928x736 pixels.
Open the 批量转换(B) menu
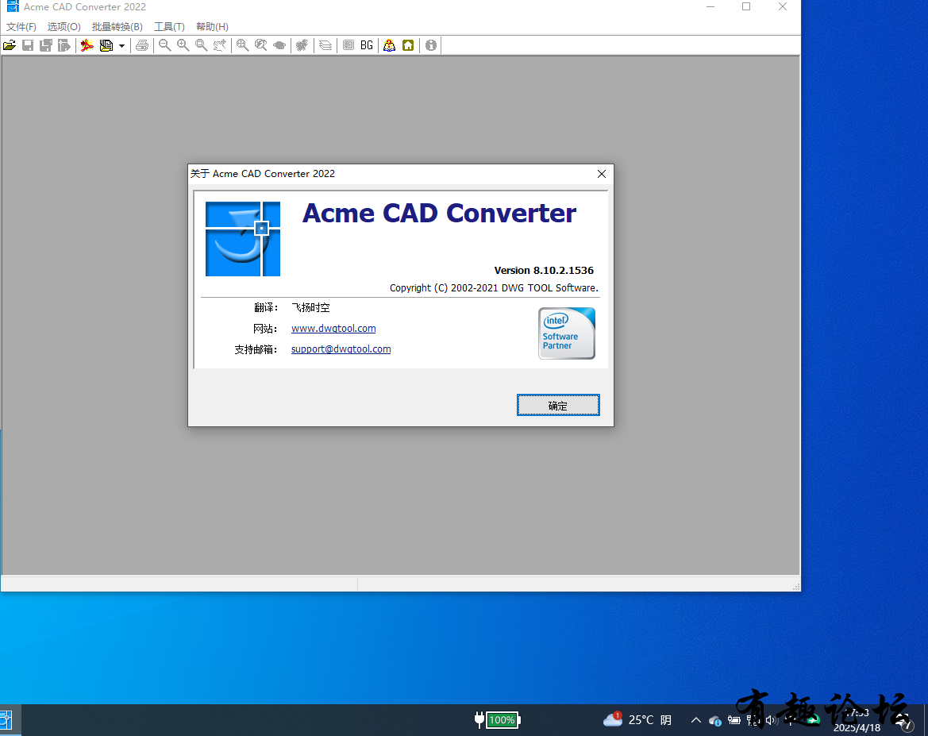tap(117, 27)
